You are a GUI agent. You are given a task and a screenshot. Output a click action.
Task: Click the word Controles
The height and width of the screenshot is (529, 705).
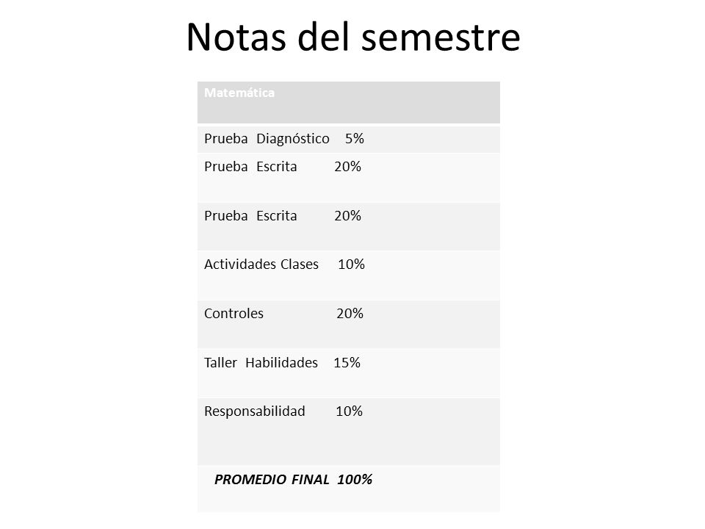234,314
